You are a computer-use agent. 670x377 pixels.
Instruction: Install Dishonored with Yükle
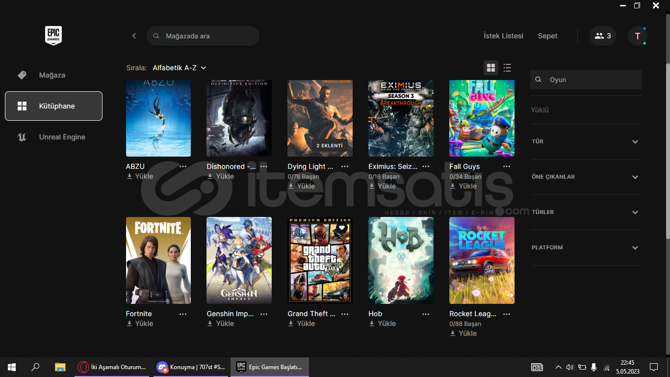[221, 176]
